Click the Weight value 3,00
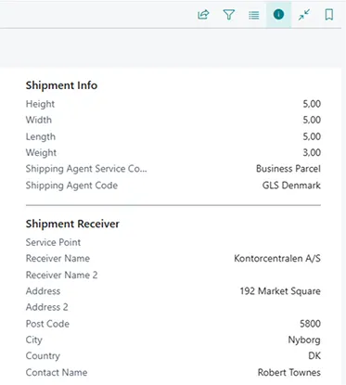This screenshot has width=346, height=385. (312, 152)
